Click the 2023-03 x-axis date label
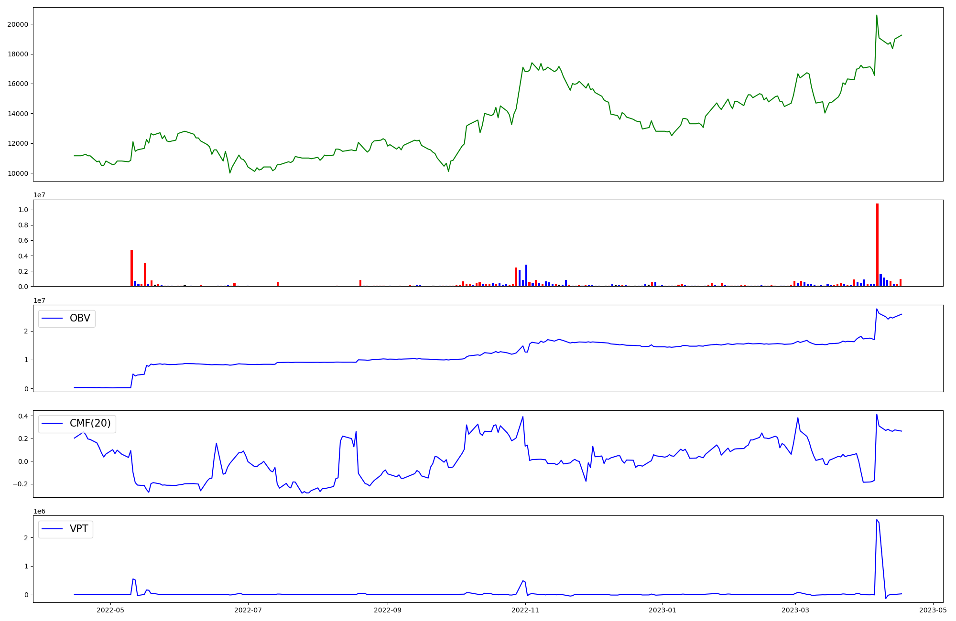Screen dimensions: 956x621 795,610
